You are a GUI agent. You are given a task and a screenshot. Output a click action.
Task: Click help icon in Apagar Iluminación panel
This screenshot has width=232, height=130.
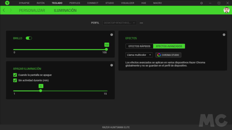(112, 65)
